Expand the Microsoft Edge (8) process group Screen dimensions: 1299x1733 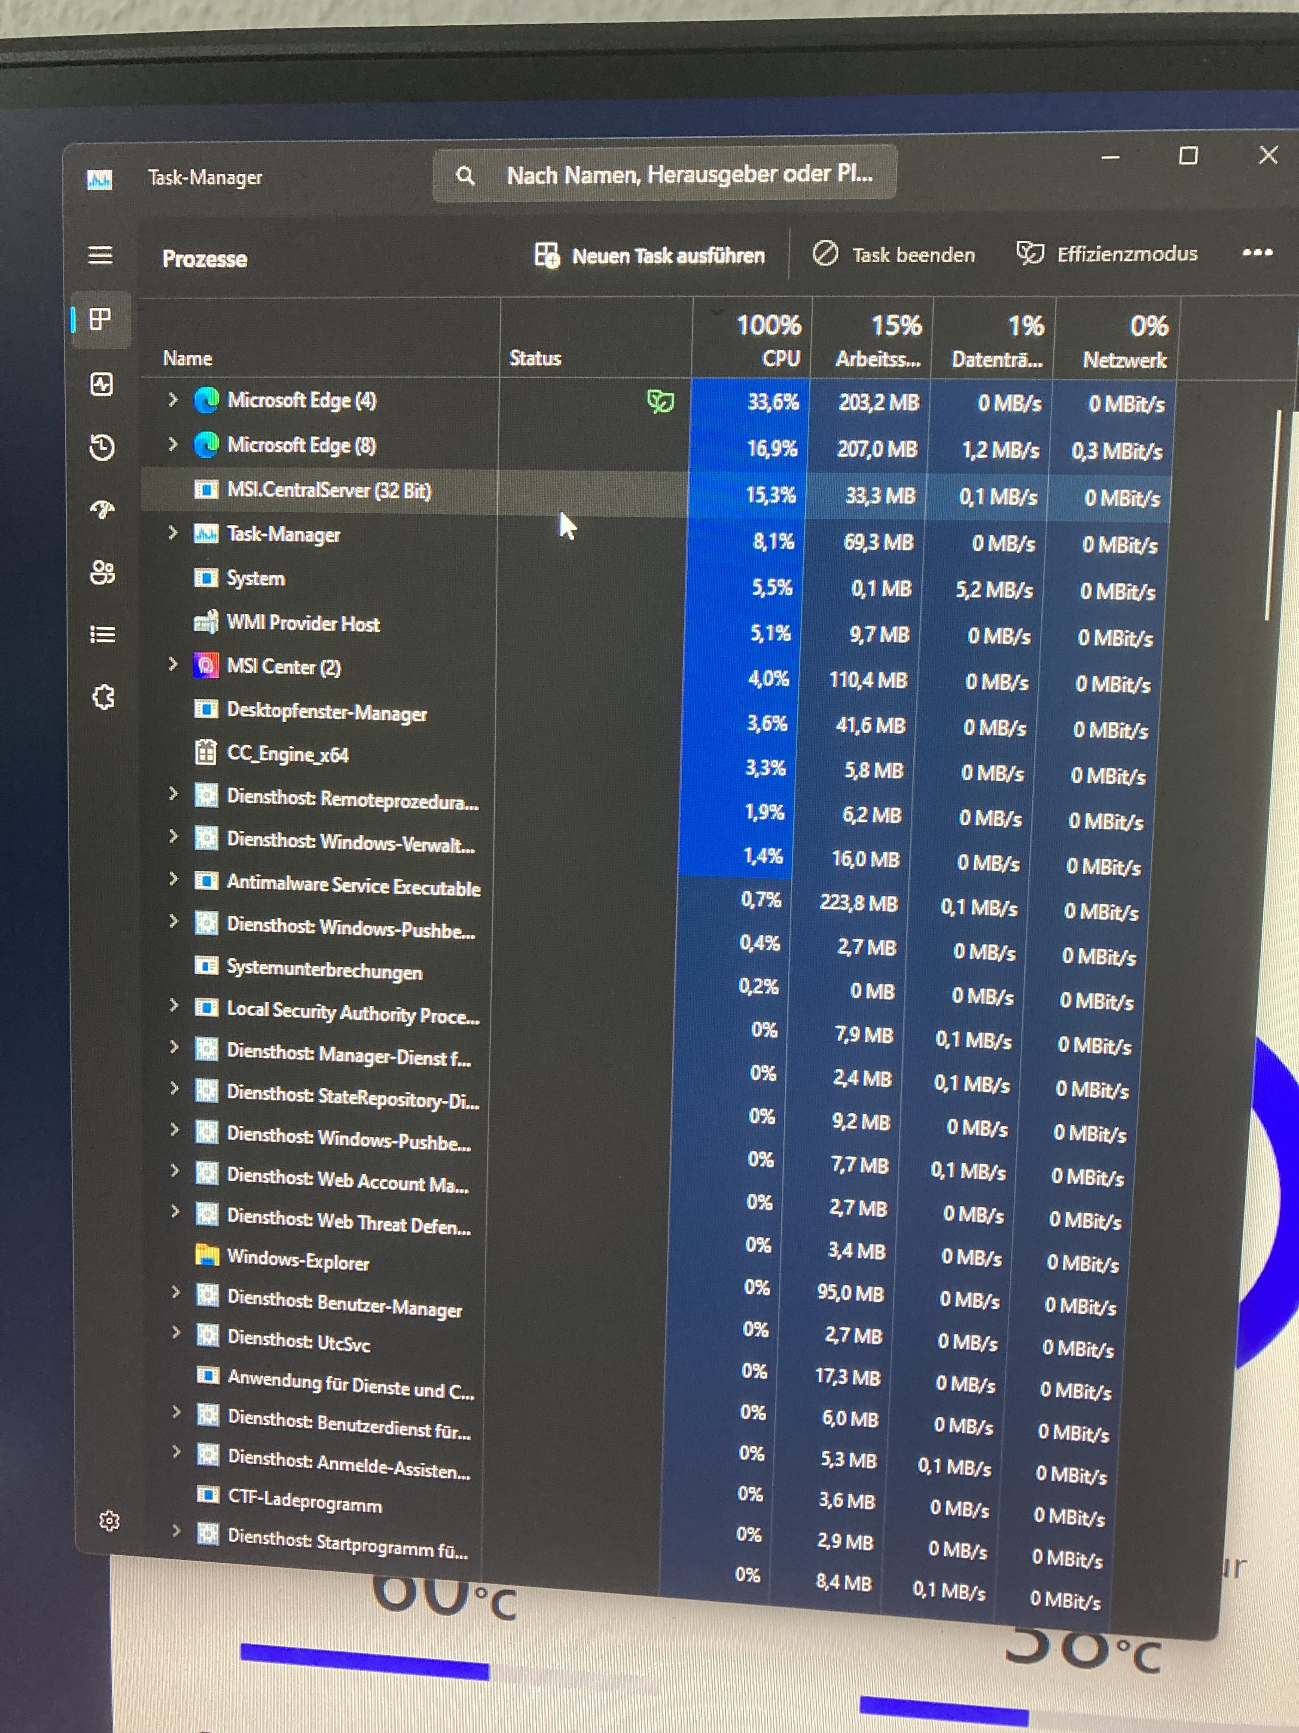click(x=173, y=444)
